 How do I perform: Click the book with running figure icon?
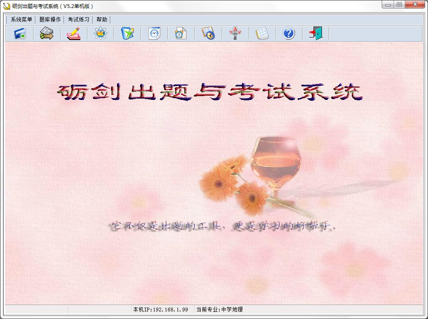point(208,34)
